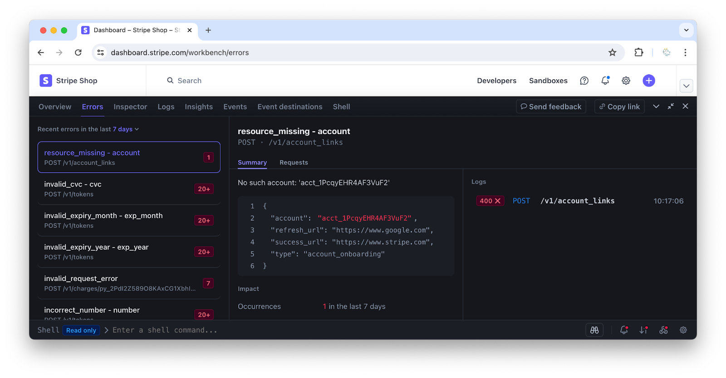
Task: Open dashboard notifications bell in header
Action: [x=605, y=81]
